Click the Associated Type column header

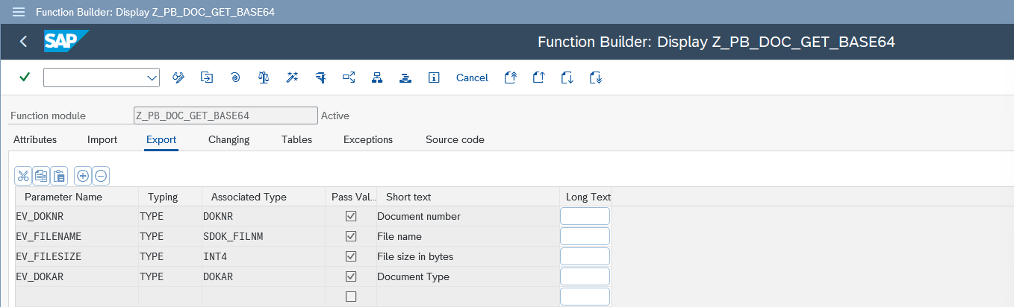(x=264, y=197)
